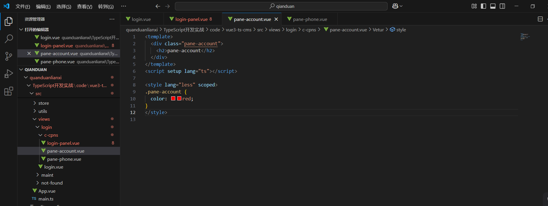Open the Explorer view in activity bar
The image size is (548, 206).
coord(9,21)
